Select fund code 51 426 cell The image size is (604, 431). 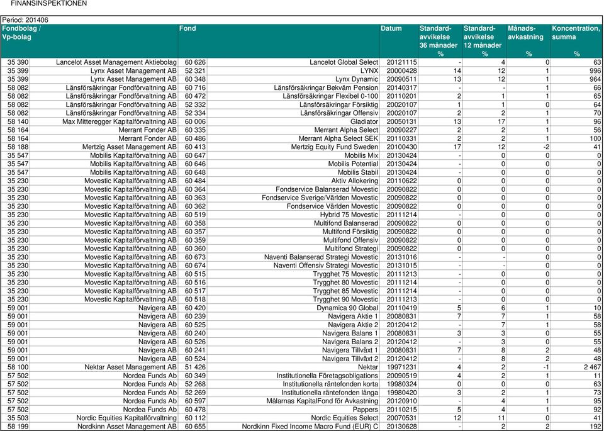click(x=192, y=367)
